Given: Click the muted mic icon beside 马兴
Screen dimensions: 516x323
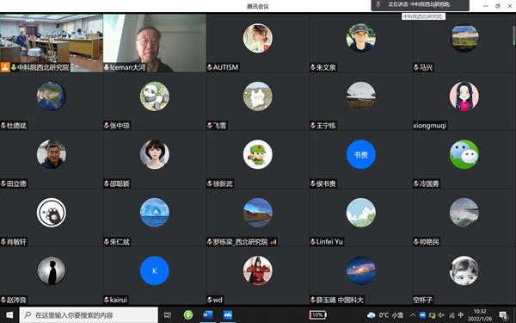Looking at the screenshot, I should pos(416,67).
